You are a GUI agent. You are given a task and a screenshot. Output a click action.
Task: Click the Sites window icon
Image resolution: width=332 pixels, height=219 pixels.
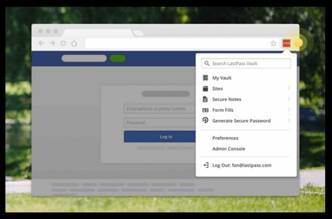[206, 89]
